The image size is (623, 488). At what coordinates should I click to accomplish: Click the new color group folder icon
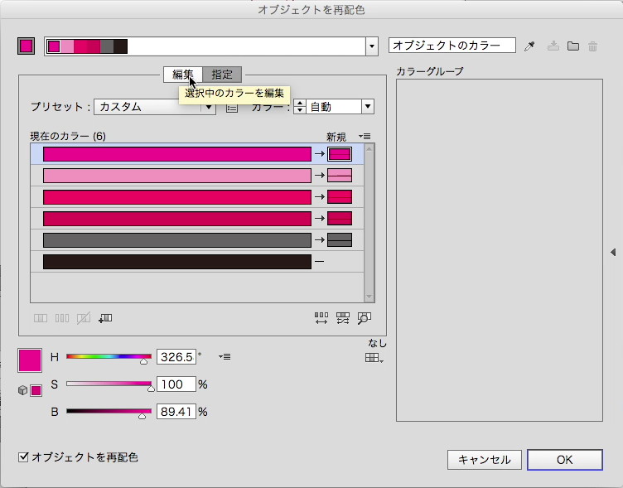(x=573, y=46)
